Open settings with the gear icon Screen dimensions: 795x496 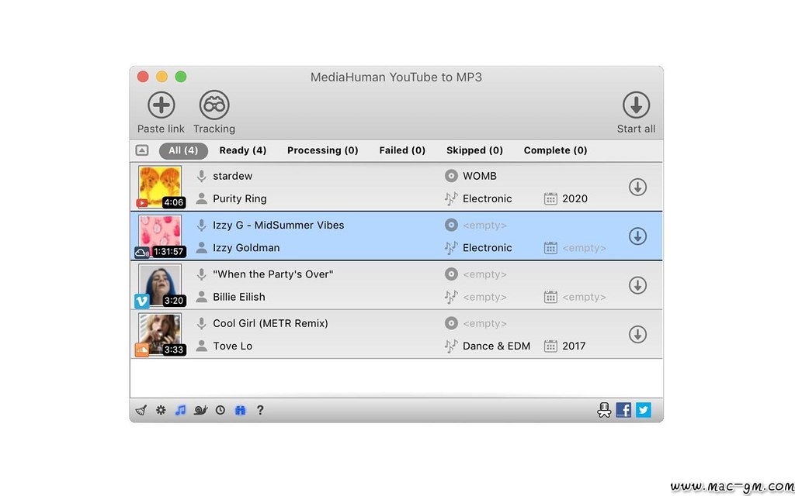(x=161, y=410)
